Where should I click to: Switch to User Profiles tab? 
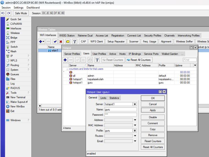pos(99,54)
